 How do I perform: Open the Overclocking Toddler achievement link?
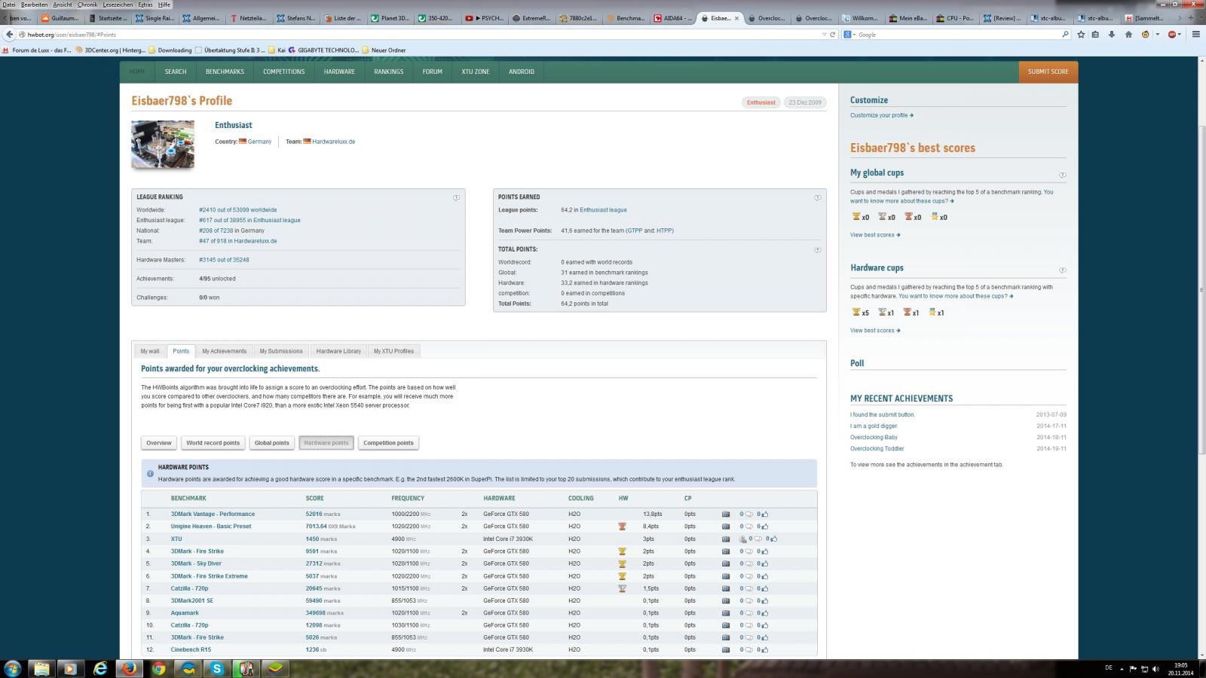click(x=877, y=448)
